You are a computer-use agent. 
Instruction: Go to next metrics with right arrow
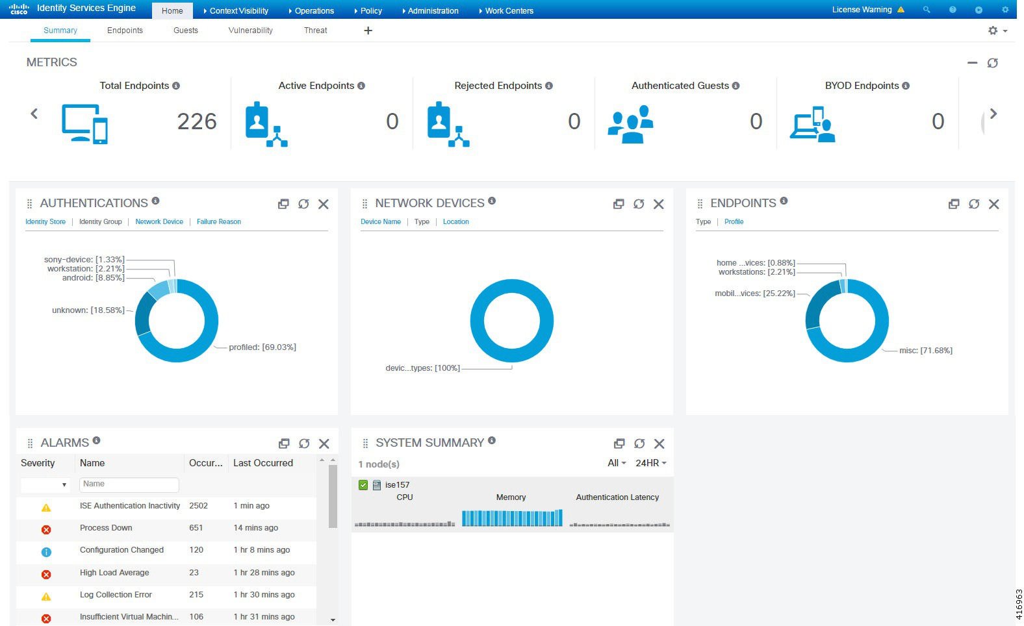coord(993,114)
